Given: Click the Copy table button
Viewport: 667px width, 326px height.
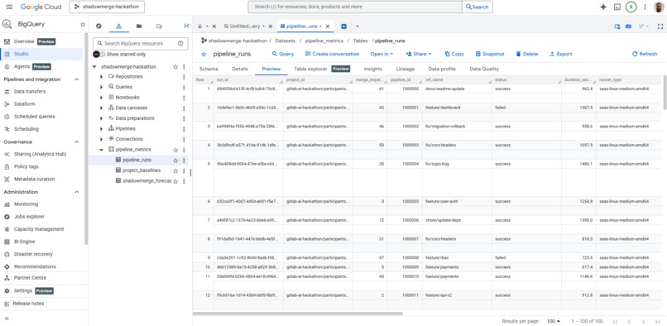Looking at the screenshot, I should 454,54.
